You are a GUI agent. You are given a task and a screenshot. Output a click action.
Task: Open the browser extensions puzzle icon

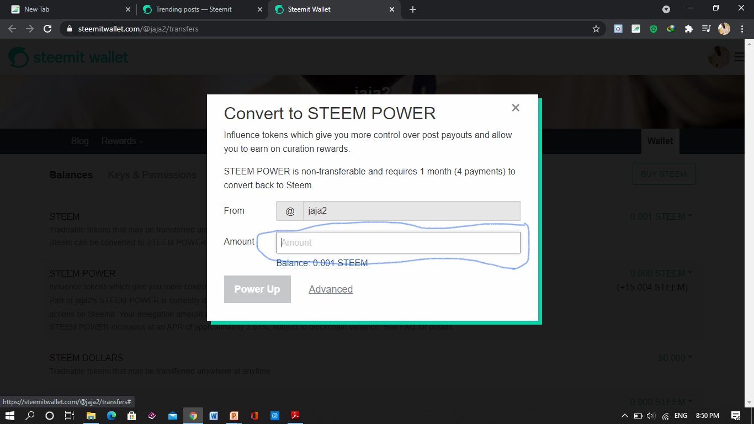[688, 28]
